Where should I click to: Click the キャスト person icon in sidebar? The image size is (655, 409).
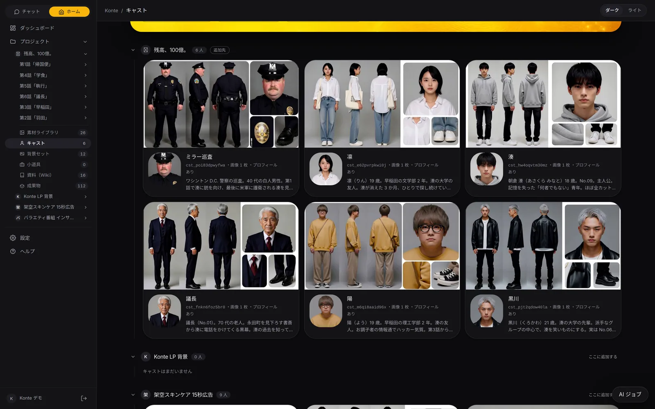(x=22, y=143)
